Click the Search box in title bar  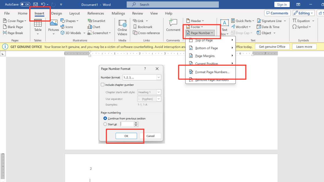(173, 5)
